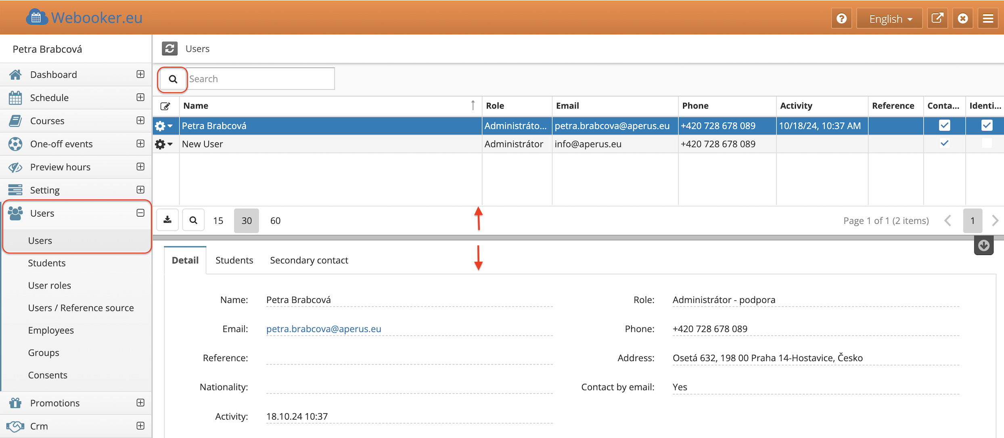Open gear actions dropdown for New User
Image resolution: width=1004 pixels, height=438 pixels.
[163, 144]
